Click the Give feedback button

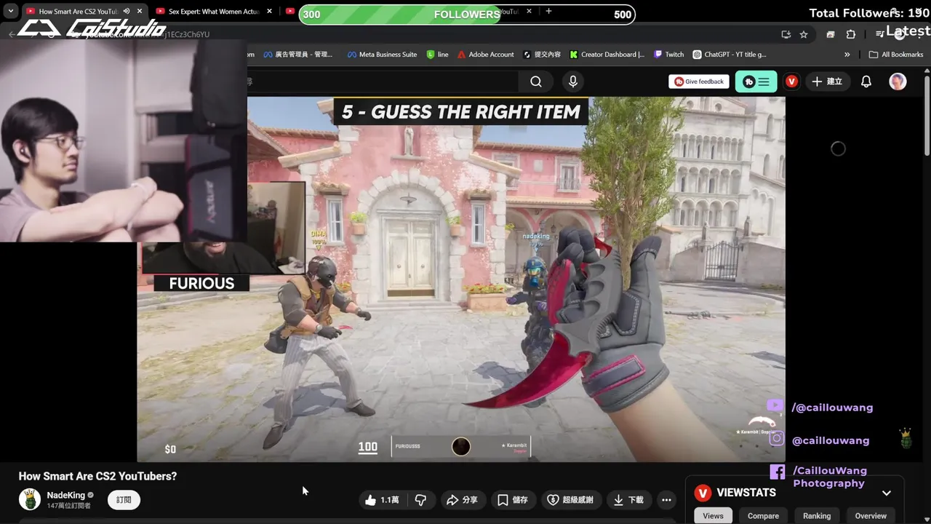pos(699,82)
